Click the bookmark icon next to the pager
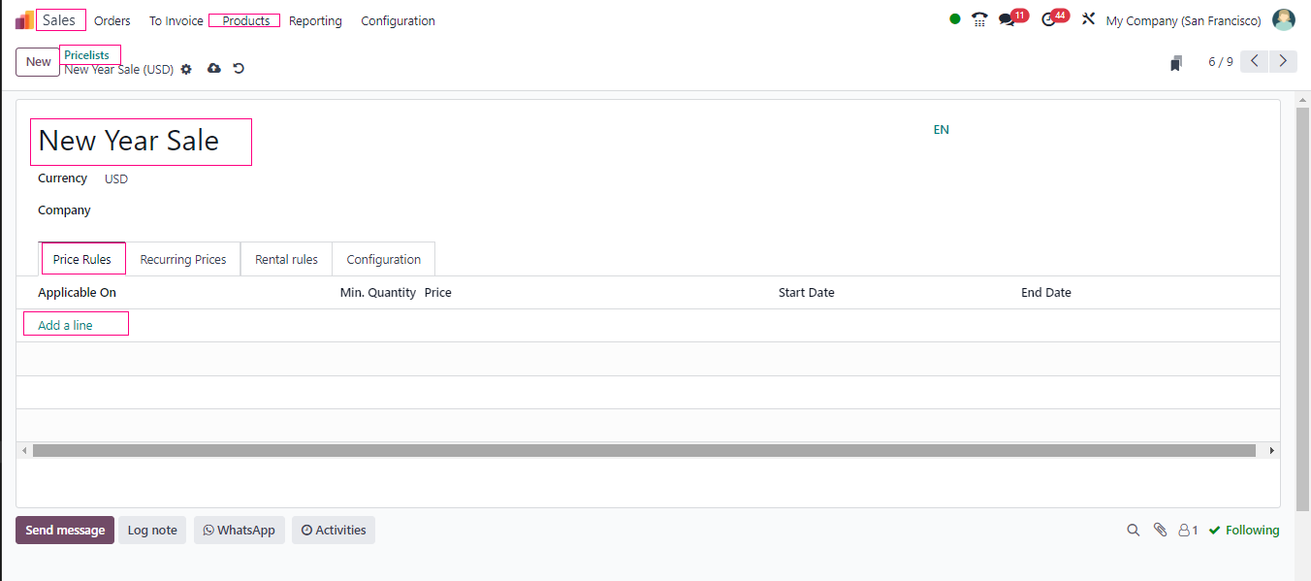1311x581 pixels. point(1176,63)
